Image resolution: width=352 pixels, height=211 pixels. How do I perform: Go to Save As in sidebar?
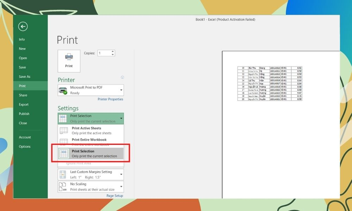click(x=25, y=77)
